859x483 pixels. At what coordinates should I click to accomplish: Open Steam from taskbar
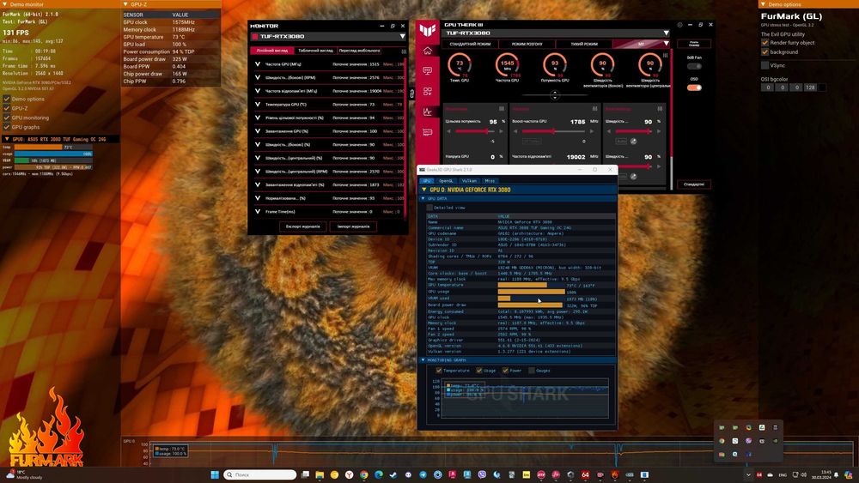point(393,474)
